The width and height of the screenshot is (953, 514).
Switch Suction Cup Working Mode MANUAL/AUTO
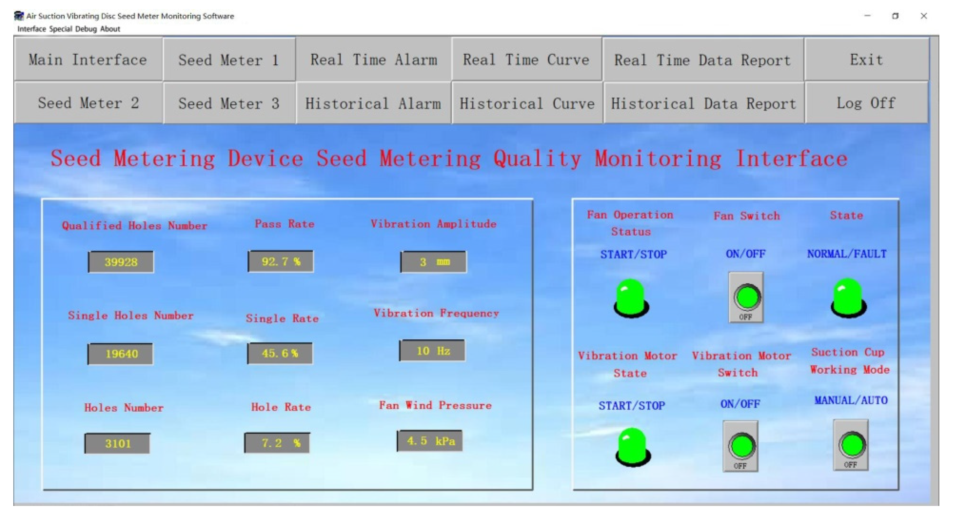(851, 445)
